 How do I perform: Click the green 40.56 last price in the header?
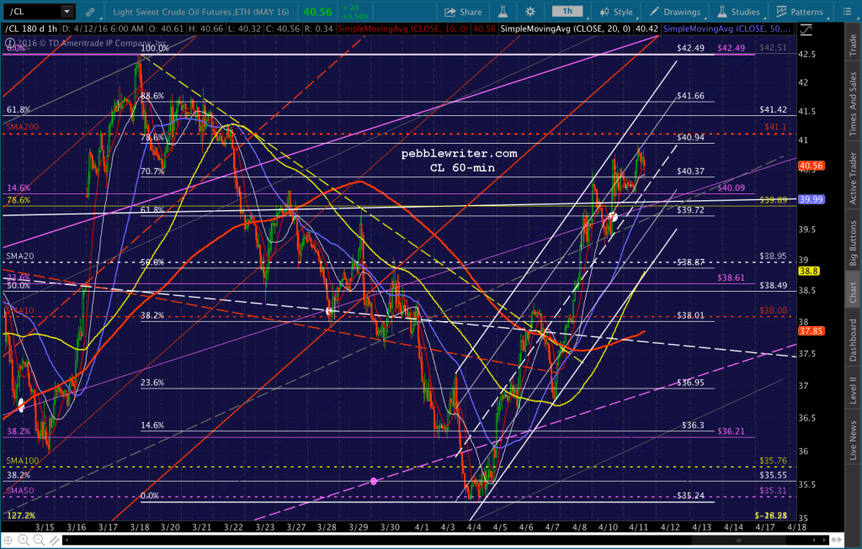(x=317, y=12)
